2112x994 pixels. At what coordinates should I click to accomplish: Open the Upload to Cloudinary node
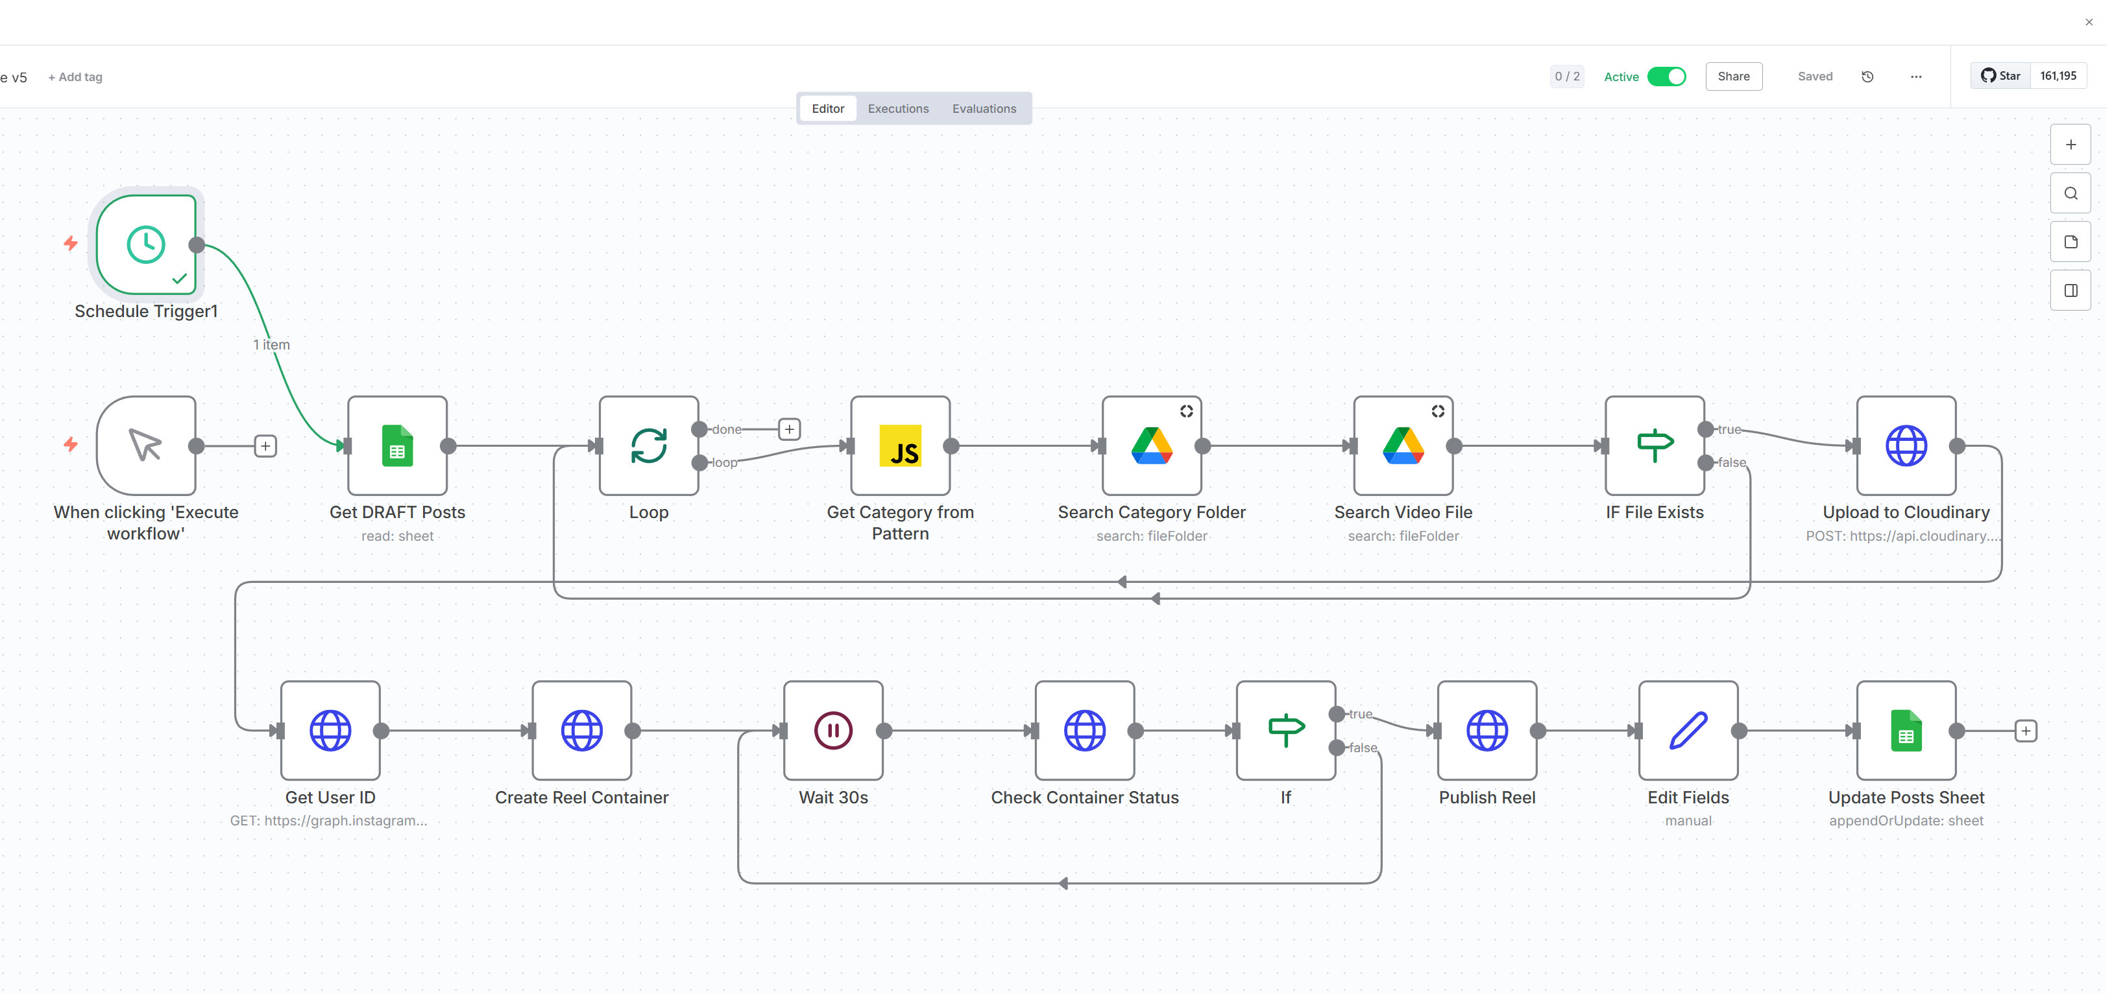(x=1906, y=446)
